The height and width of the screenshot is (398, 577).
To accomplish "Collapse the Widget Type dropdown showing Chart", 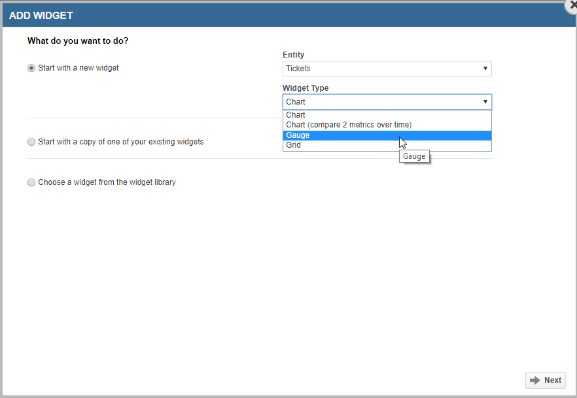I will click(x=387, y=102).
